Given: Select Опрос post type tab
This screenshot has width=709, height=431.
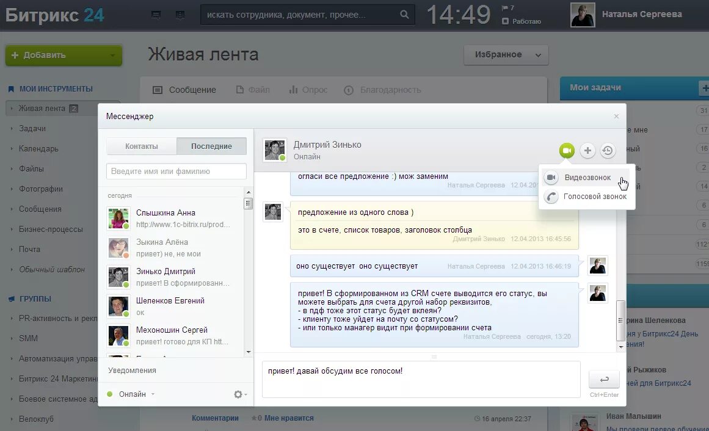Looking at the screenshot, I should pos(308,90).
